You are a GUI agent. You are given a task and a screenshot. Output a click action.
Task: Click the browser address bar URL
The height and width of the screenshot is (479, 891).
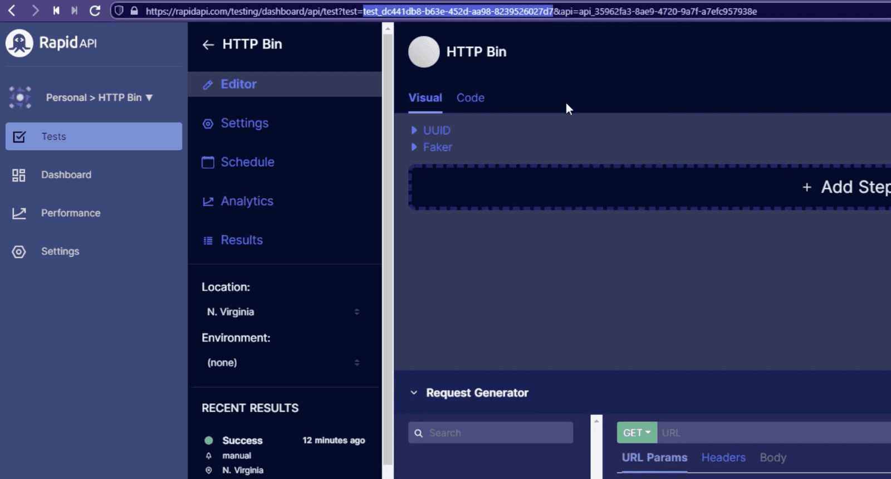point(451,11)
